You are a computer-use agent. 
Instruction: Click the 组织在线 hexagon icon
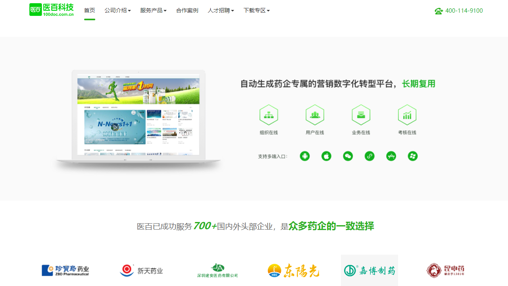click(269, 115)
